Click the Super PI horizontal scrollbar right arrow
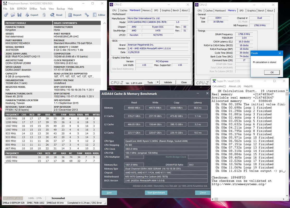This screenshot has height=208, width=290. click(283, 199)
